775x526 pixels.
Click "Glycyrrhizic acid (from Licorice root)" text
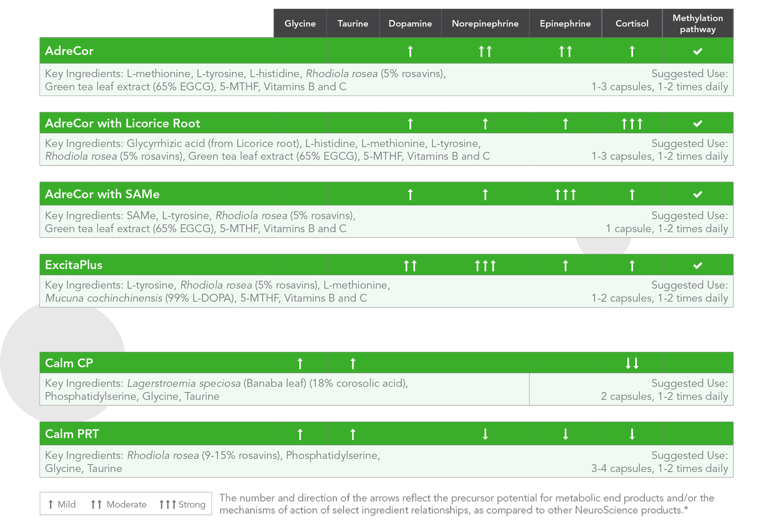214,144
